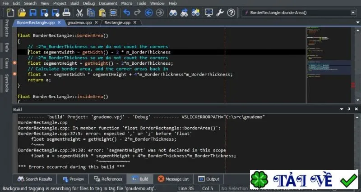Save the file with the floppy disk icon
The image size is (361, 192).
[x=33, y=13]
